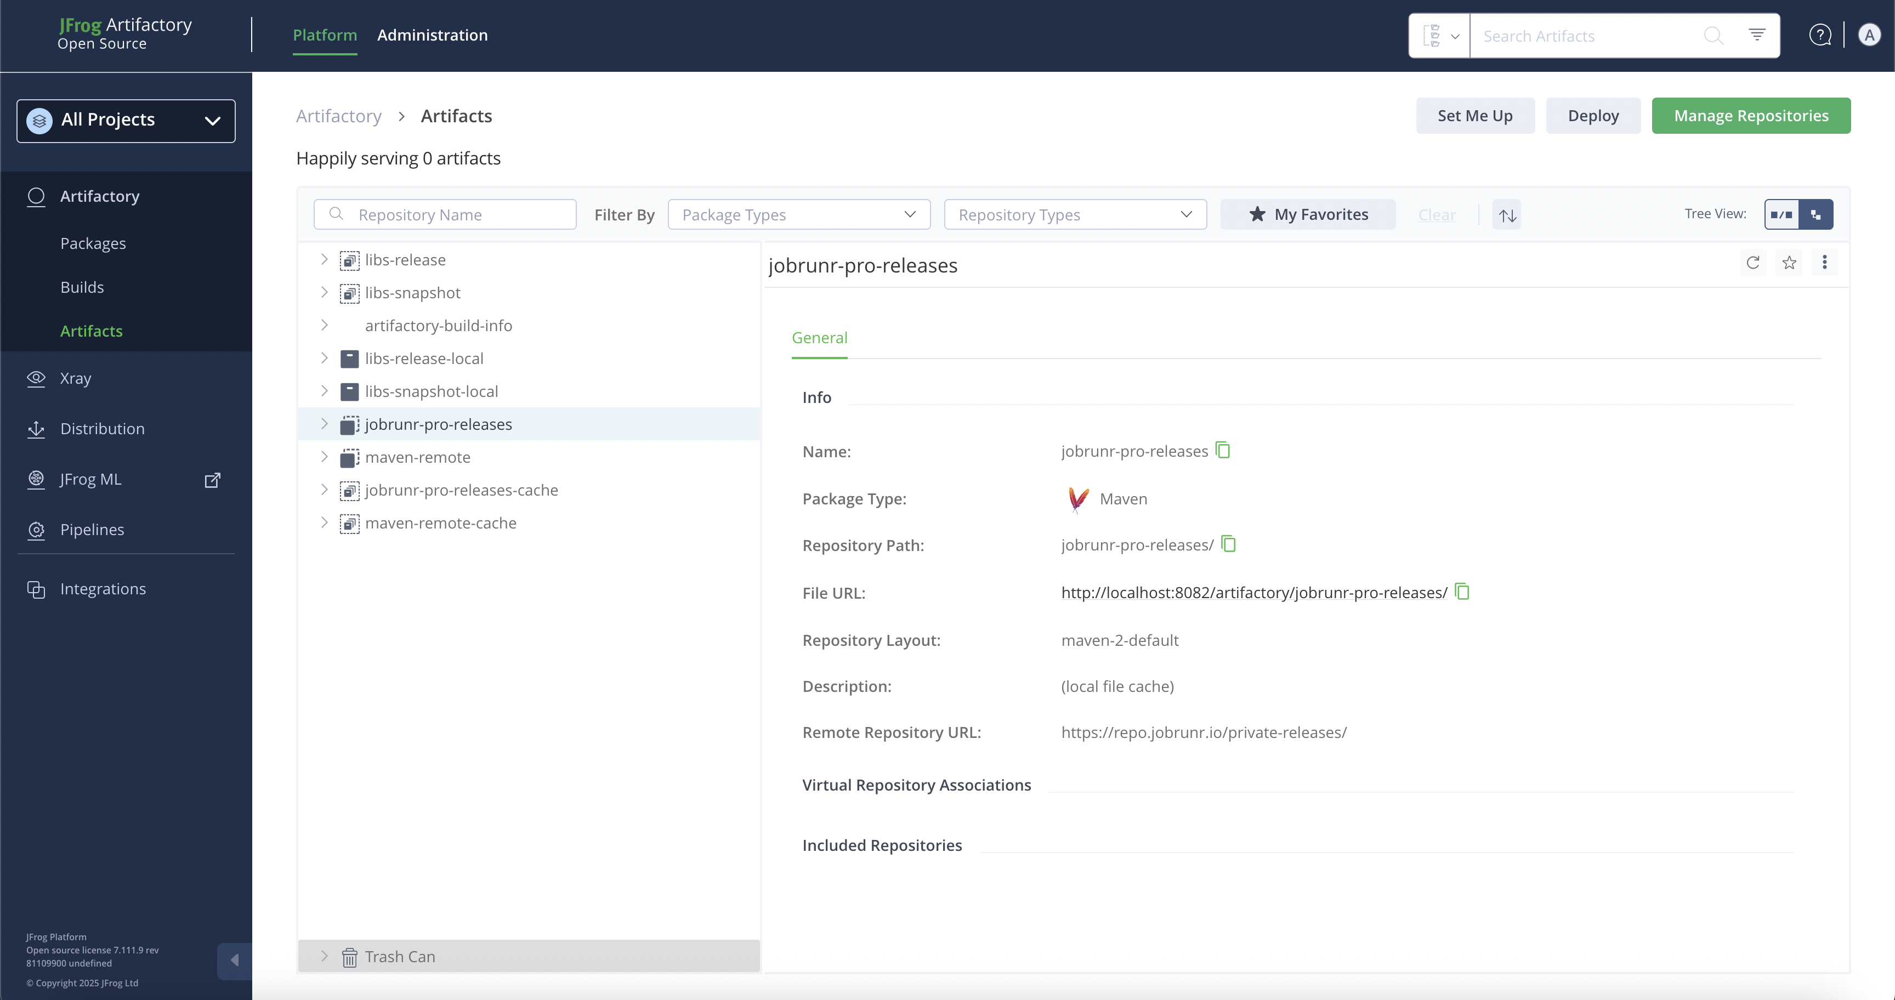Toggle the My Favorites filter
The height and width of the screenshot is (1000, 1895).
click(x=1308, y=215)
